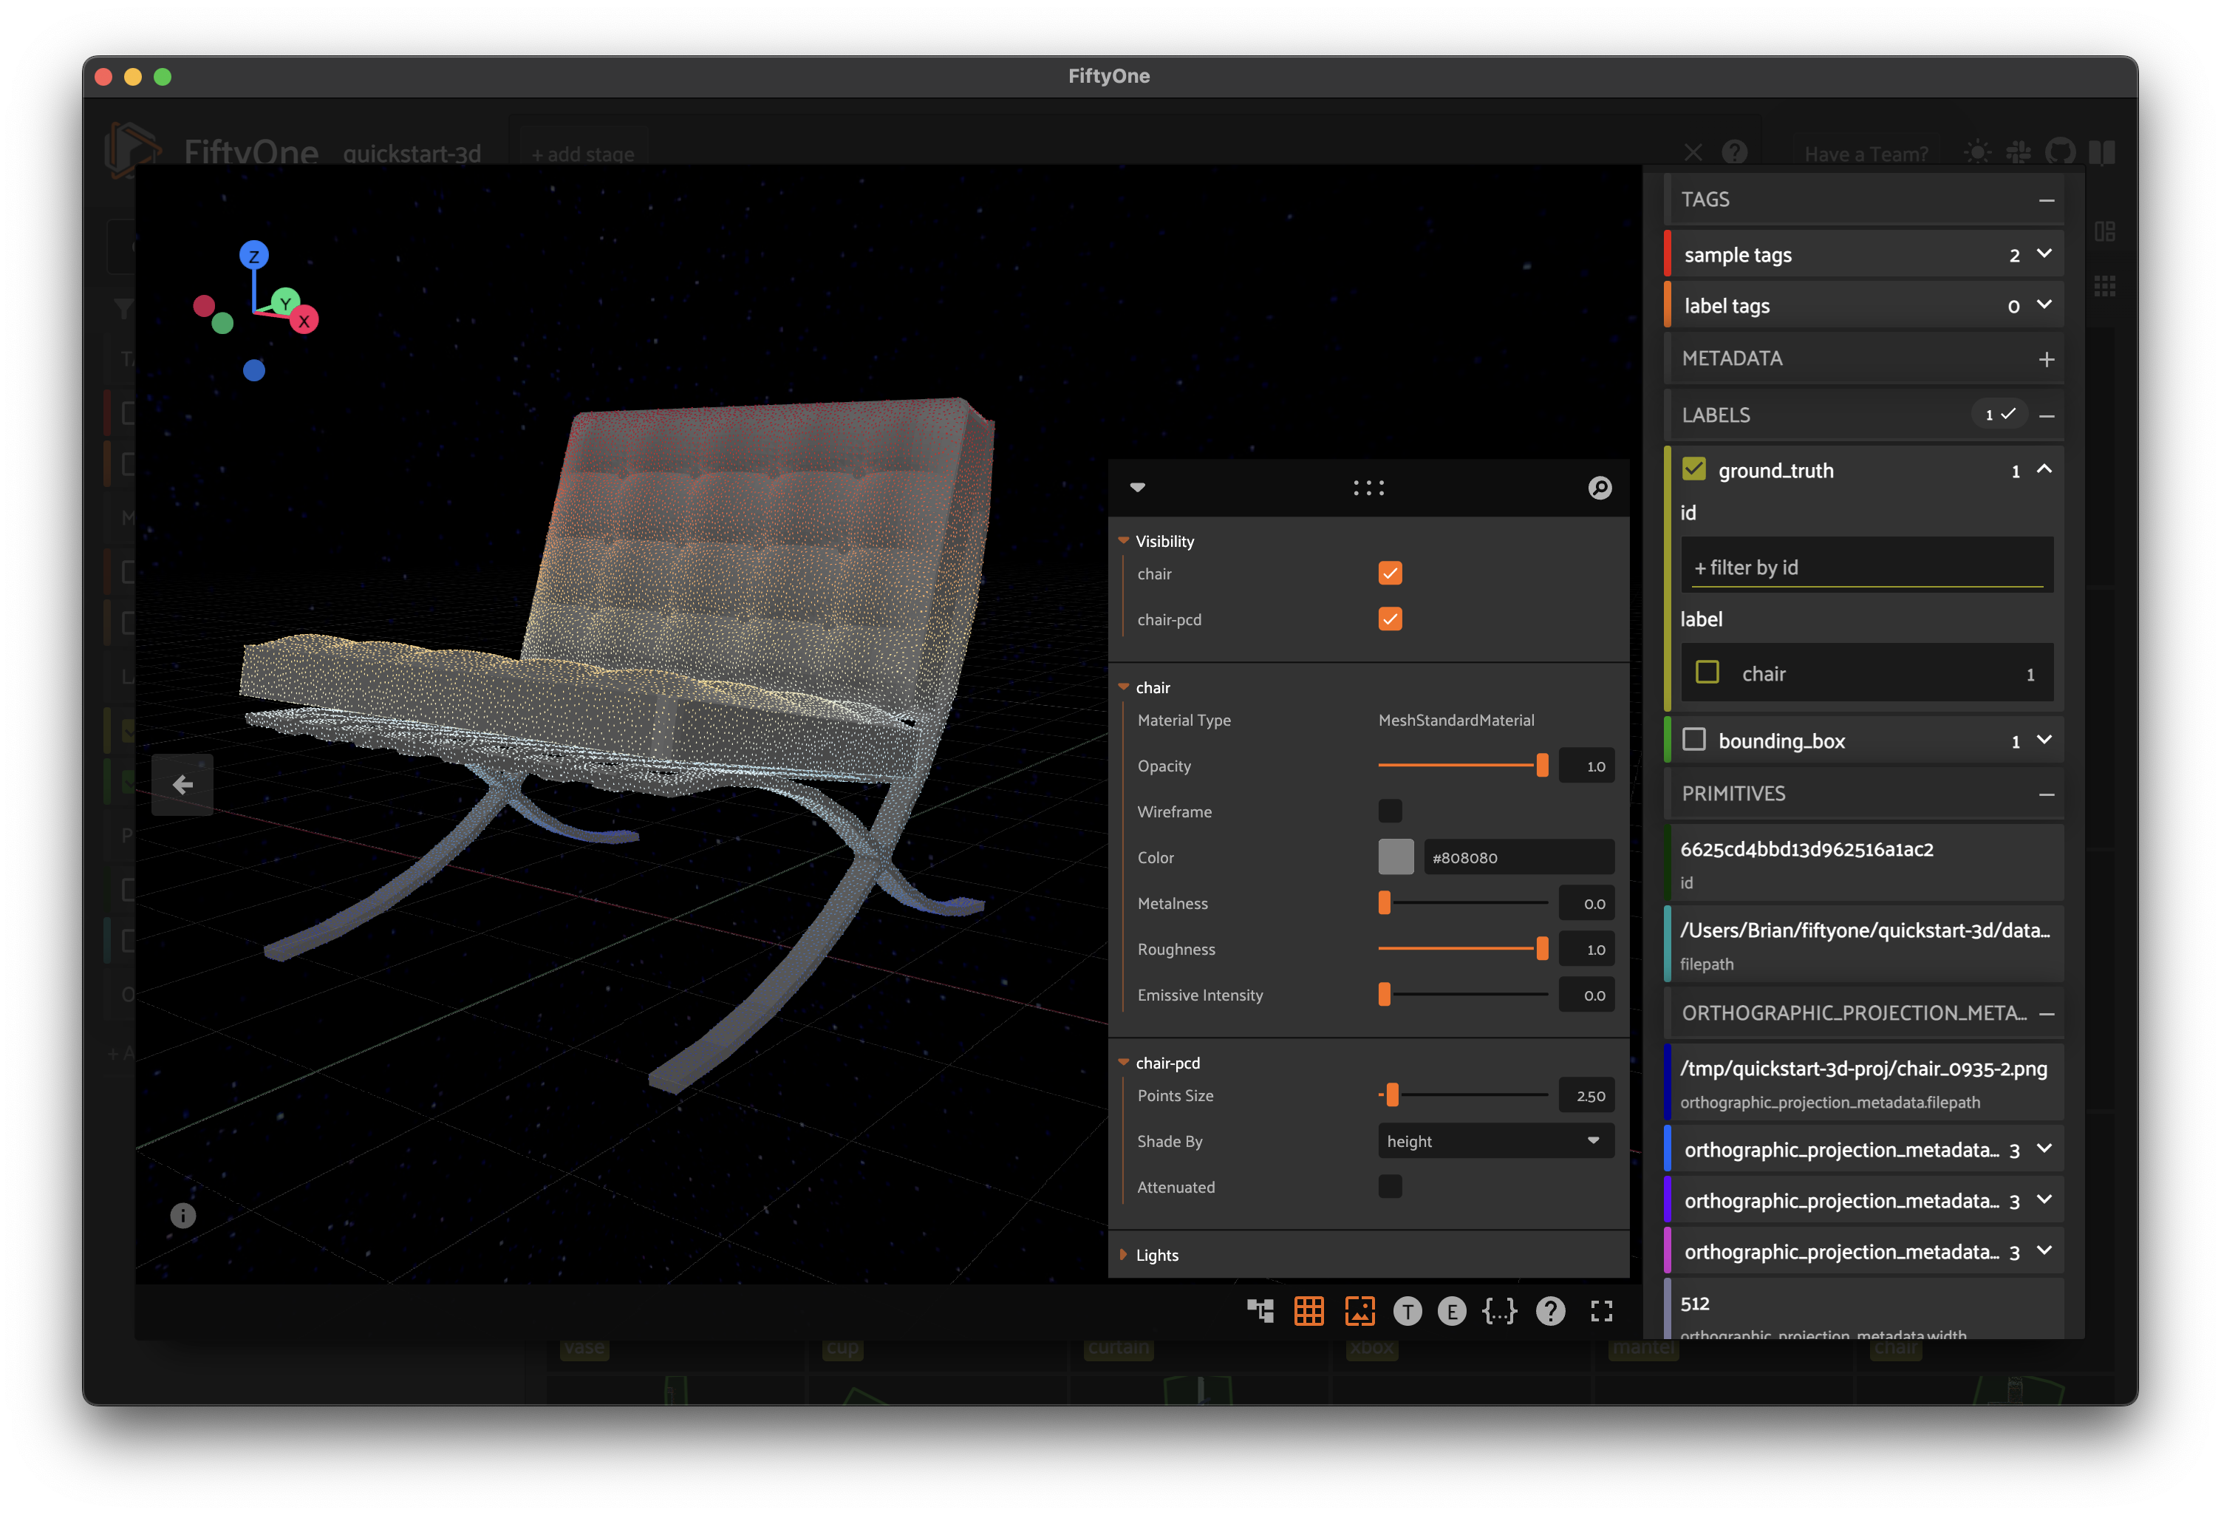Adjust the Roughness slider
The height and width of the screenshot is (1515, 2221).
coord(1462,949)
